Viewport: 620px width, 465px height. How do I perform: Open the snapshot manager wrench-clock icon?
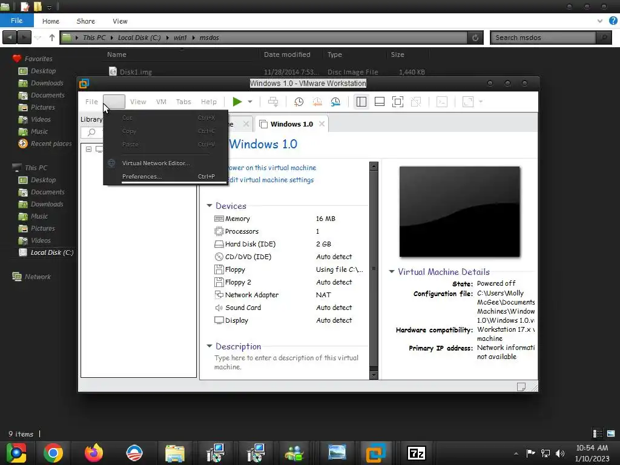click(335, 102)
